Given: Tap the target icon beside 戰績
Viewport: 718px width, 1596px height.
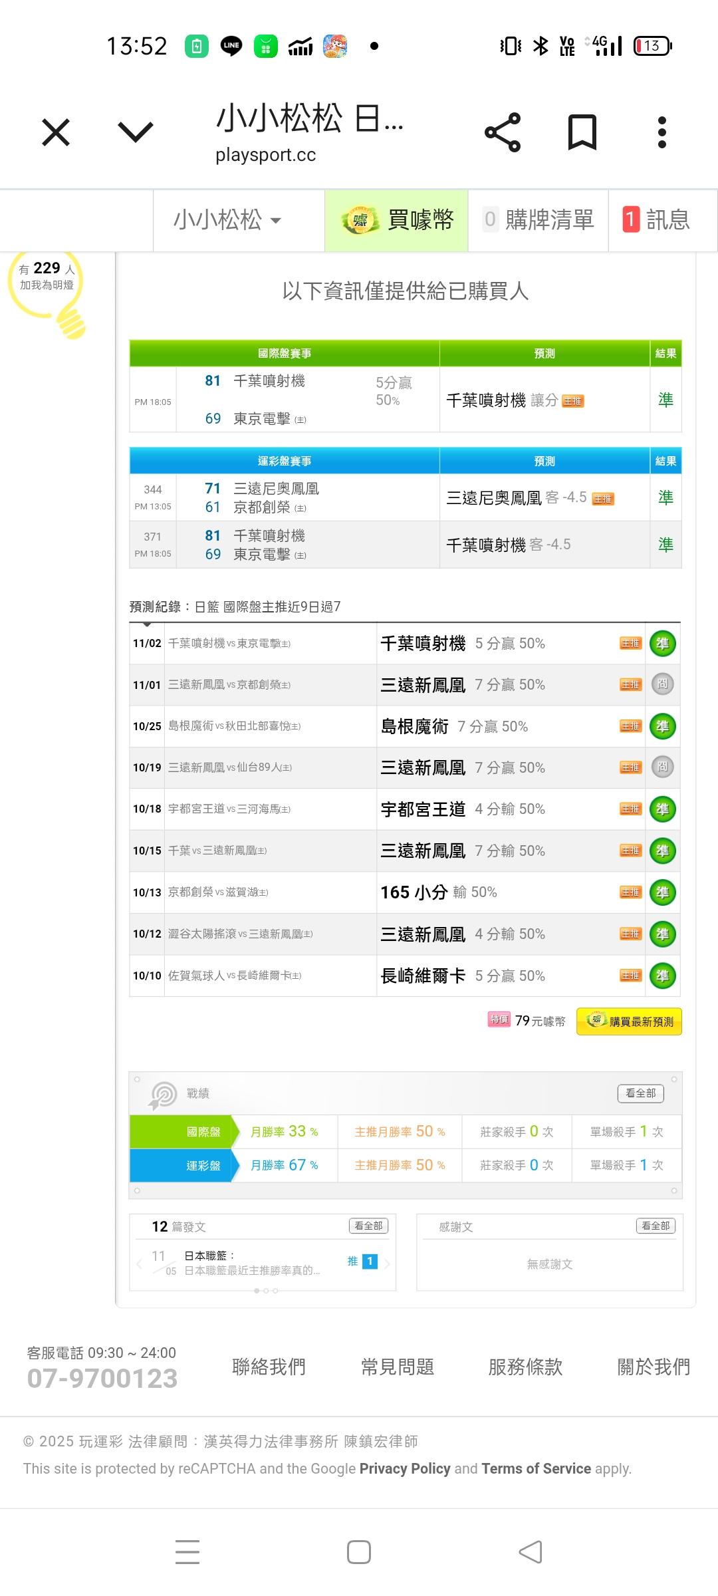Looking at the screenshot, I should [163, 1094].
